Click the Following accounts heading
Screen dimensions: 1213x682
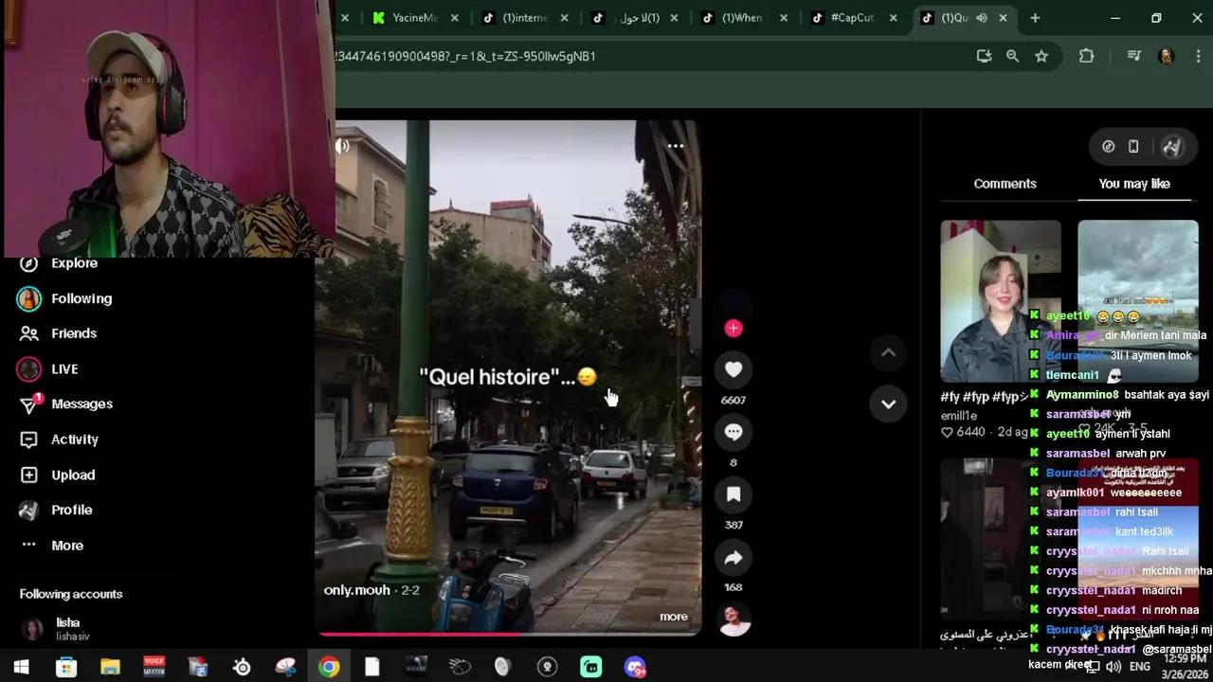(x=71, y=594)
